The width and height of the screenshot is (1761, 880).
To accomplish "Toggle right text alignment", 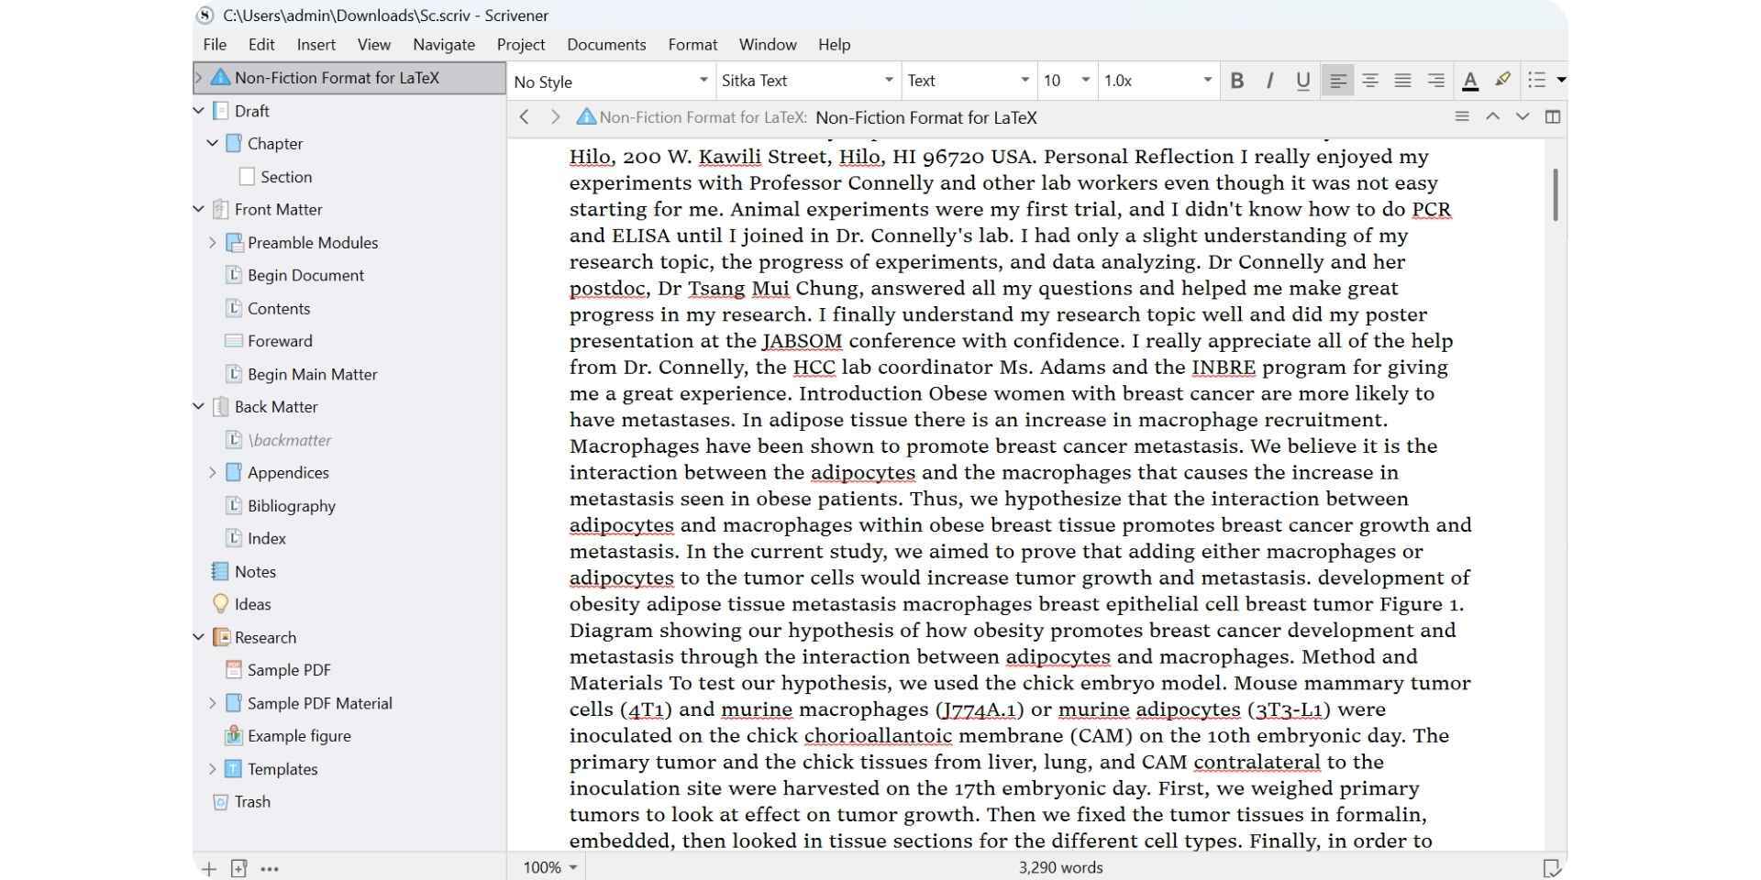I will point(1434,81).
